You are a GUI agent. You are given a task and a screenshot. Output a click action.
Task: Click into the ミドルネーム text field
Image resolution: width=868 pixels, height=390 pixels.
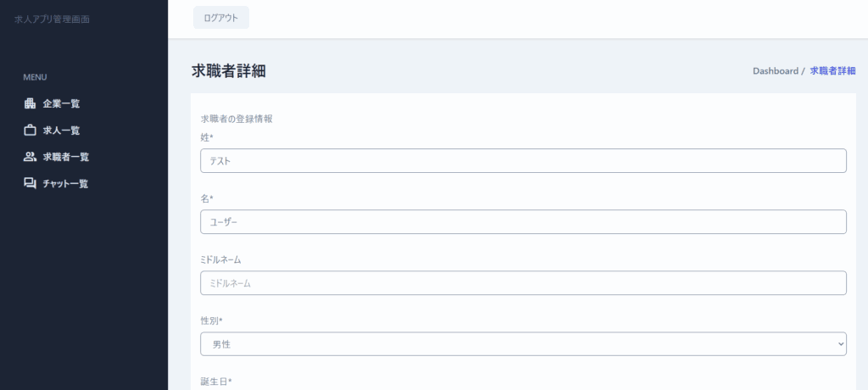click(x=523, y=283)
